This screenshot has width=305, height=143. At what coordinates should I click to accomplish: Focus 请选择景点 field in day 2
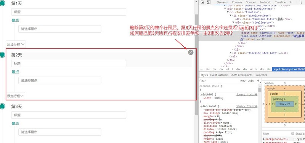(x=60, y=80)
